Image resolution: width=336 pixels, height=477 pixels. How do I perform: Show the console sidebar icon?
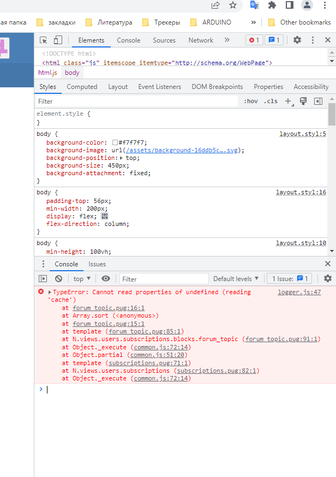click(43, 278)
